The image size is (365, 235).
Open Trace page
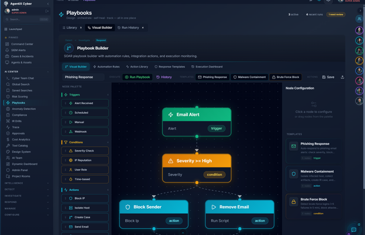click(15, 127)
